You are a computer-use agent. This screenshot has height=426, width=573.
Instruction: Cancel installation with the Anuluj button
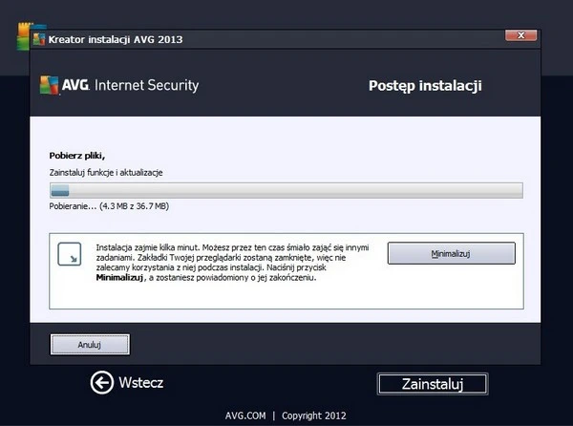89,344
